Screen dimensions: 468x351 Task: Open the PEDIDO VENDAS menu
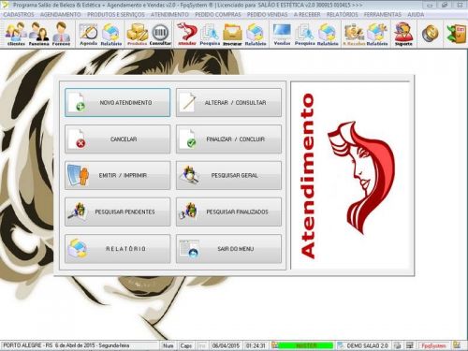(268, 15)
